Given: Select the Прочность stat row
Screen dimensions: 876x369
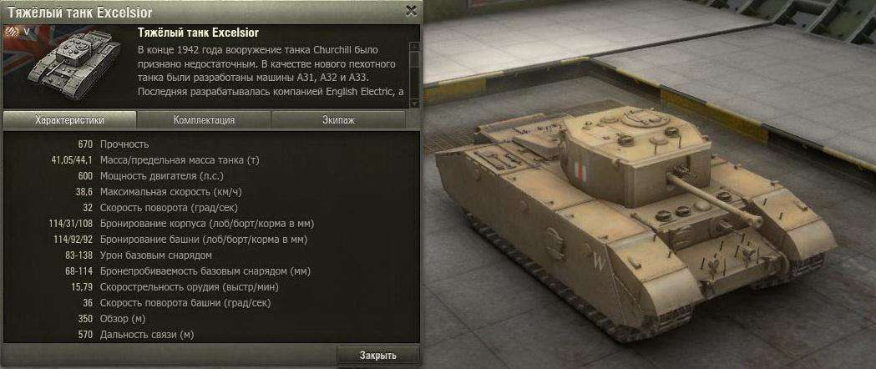Looking at the screenshot, I should tap(211, 144).
